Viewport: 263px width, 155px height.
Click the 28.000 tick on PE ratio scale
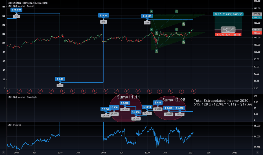(x=257, y=126)
